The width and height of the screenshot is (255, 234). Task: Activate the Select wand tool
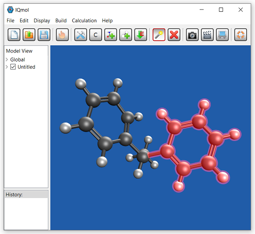pos(159,35)
